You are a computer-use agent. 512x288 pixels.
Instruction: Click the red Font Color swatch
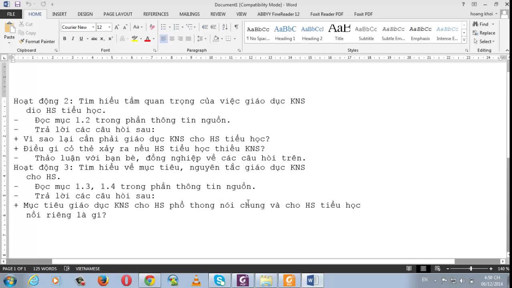pos(147,39)
